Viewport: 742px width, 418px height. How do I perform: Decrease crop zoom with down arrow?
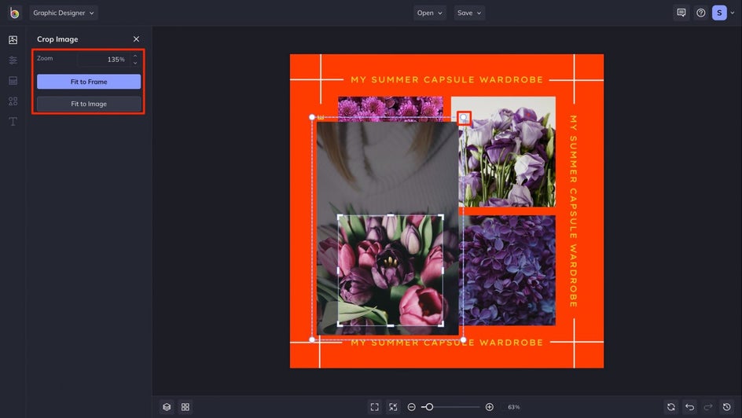click(135, 63)
